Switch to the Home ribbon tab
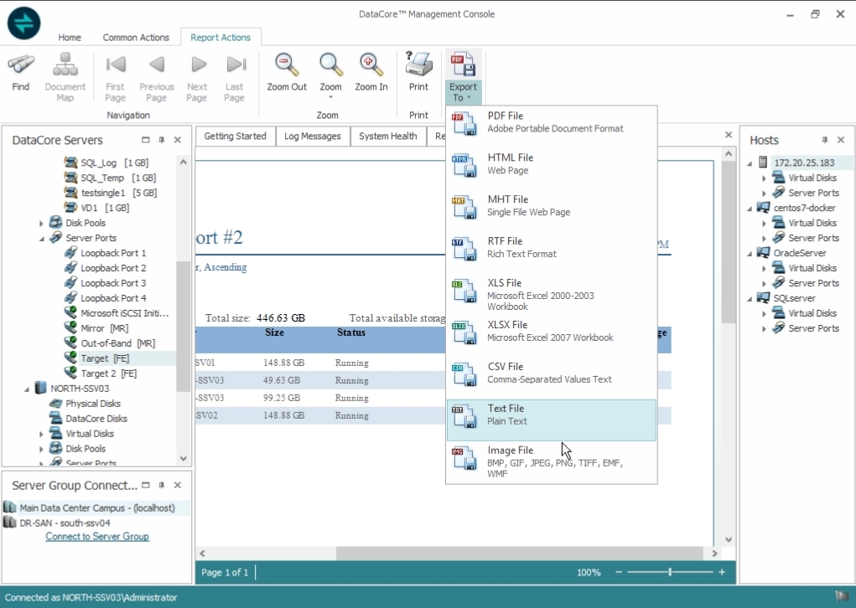 [70, 37]
